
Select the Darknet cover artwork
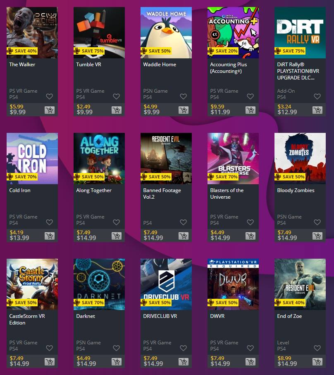99,284
